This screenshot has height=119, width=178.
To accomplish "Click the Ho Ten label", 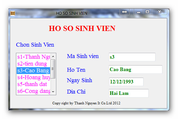I will pyautogui.click(x=76, y=70).
